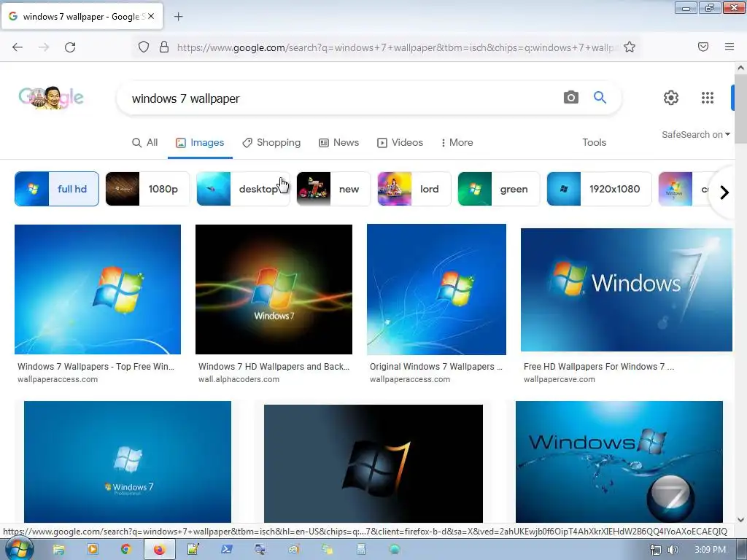The width and height of the screenshot is (747, 560).
Task: Open the black Windows 7 alphacoders image
Action: tap(274, 289)
